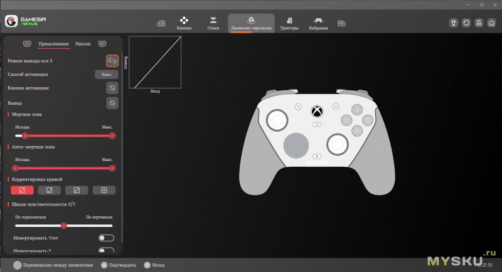Open the Кнопки (Buttons) tab
The width and height of the screenshot is (502, 272).
coord(184,23)
